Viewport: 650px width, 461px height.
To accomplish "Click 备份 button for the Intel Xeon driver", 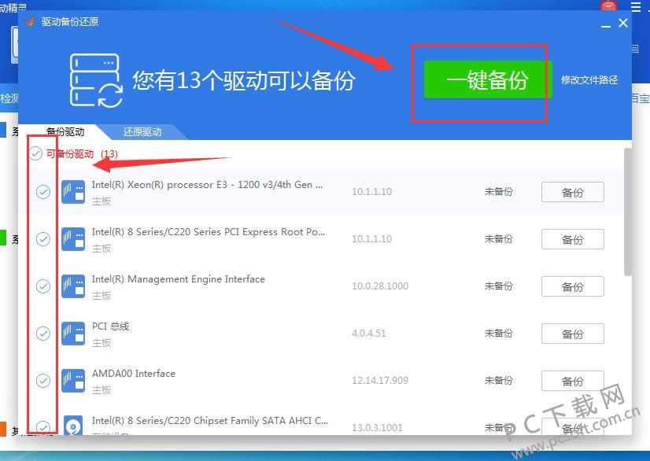I will (572, 192).
